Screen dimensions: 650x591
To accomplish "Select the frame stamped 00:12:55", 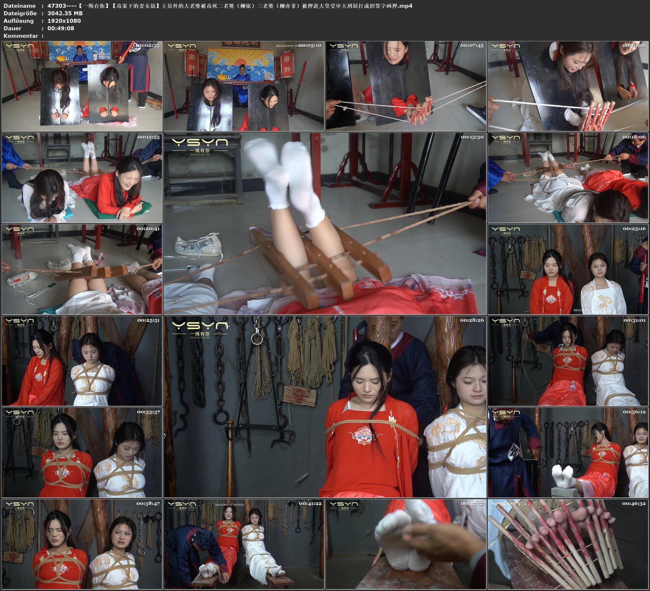I will (82, 177).
